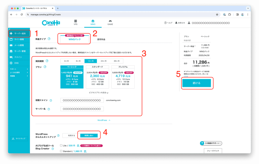Open help icon next to Blog Creator

click(x=53, y=149)
